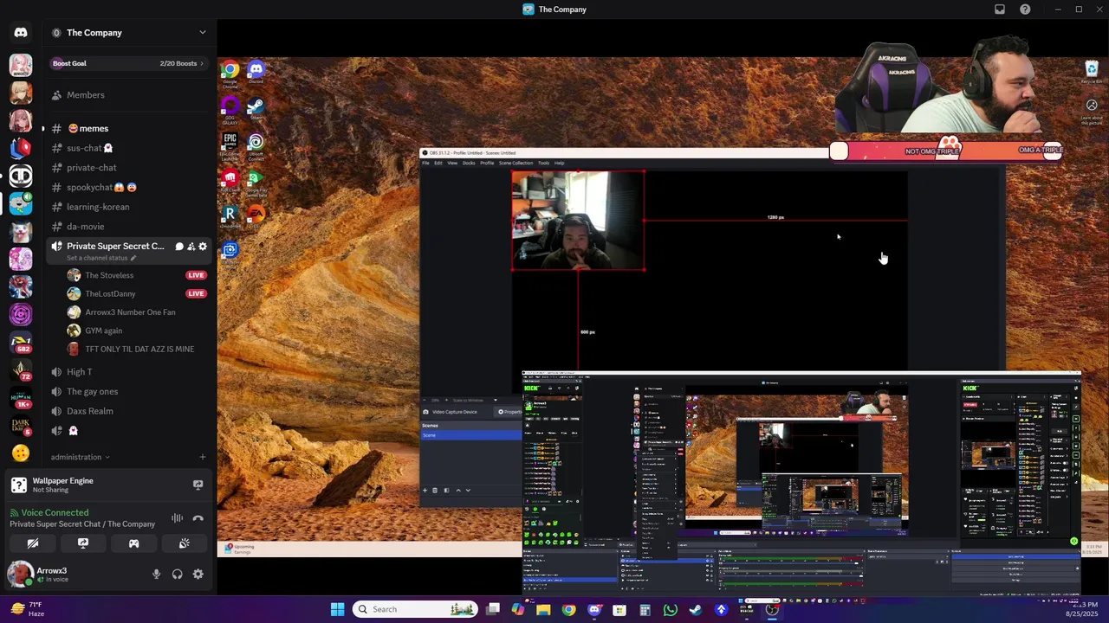Open the Windows Start menu
Screen dimensions: 1109x623
pos(337,609)
